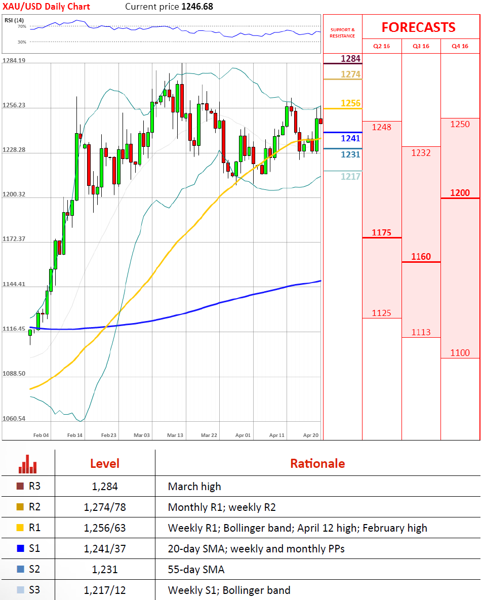Click the 1241 support level label

click(x=350, y=138)
